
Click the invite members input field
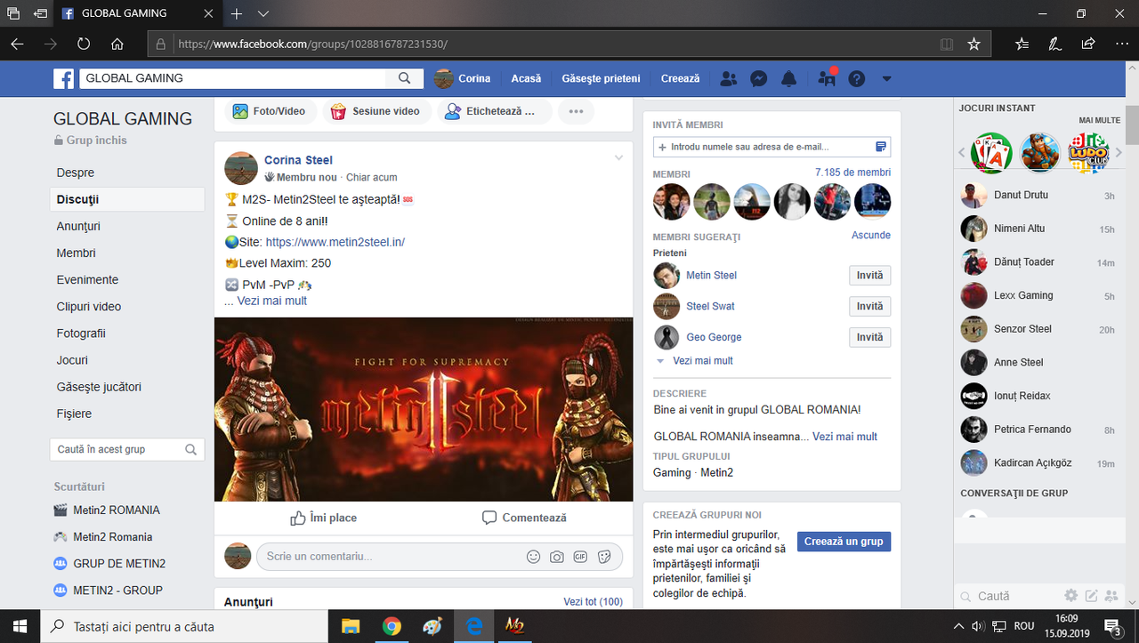(x=771, y=147)
